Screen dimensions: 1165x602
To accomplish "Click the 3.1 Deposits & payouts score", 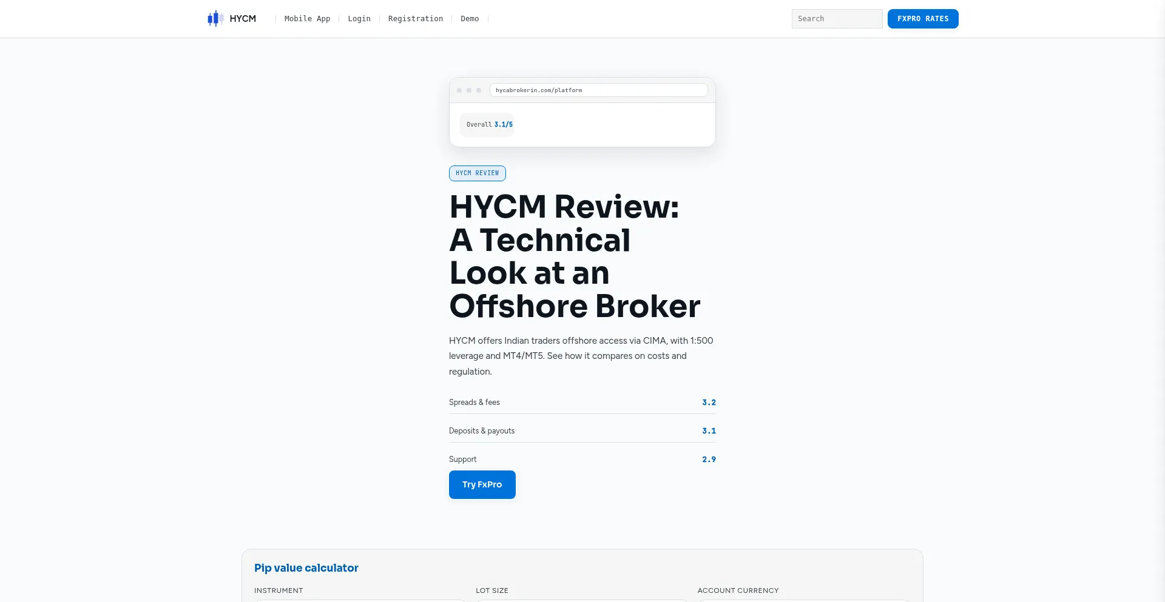I will [x=709, y=431].
